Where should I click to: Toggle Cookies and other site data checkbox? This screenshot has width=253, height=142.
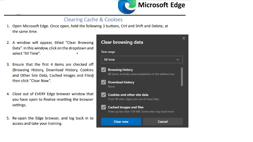click(103, 94)
